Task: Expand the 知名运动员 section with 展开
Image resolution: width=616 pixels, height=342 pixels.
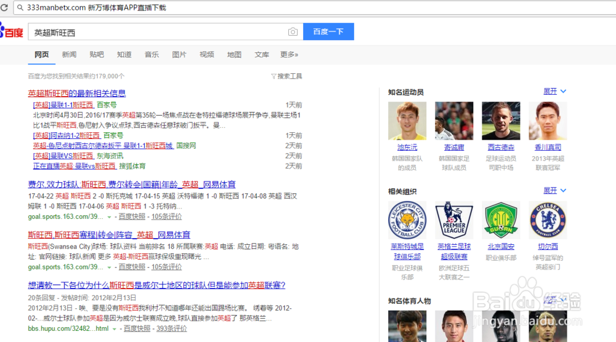Action: pos(555,92)
